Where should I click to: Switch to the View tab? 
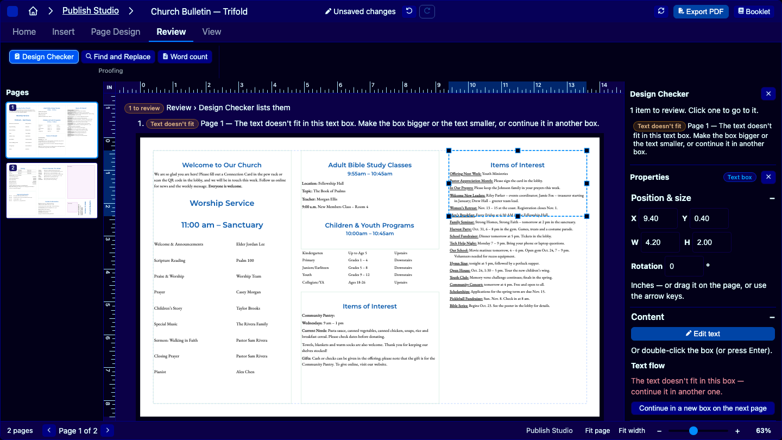click(212, 32)
